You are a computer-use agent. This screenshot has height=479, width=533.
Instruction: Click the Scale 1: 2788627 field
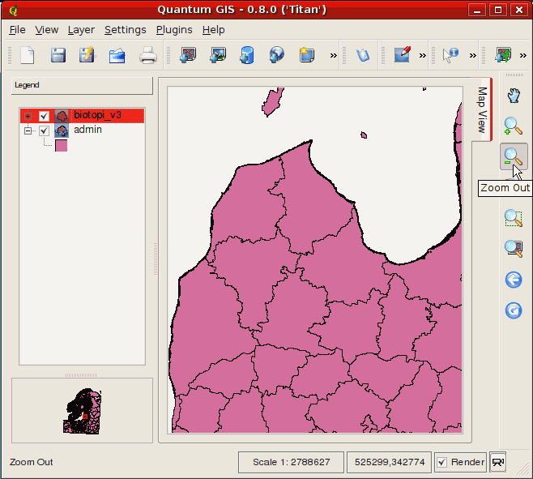(x=292, y=462)
